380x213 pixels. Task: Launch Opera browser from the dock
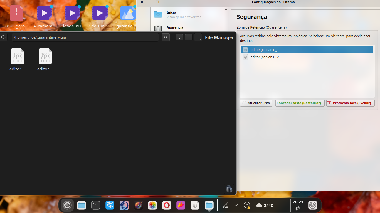[167, 205]
